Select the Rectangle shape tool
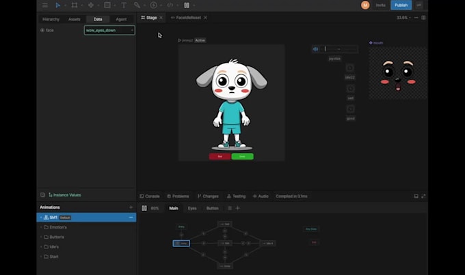The height and width of the screenshot is (275, 465). point(107,5)
